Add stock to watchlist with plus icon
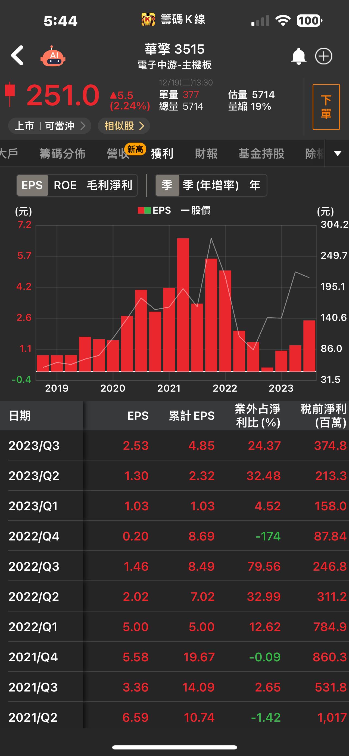The width and height of the screenshot is (349, 756). pos(323,56)
